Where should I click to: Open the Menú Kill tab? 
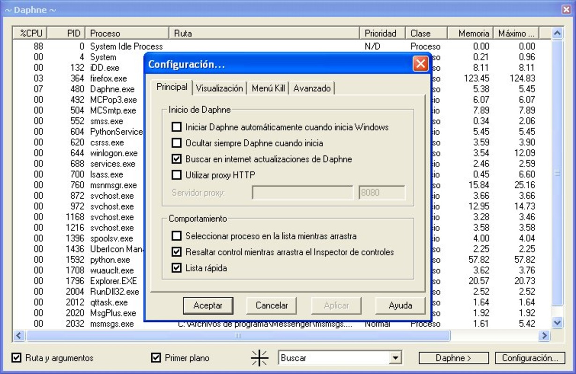268,88
